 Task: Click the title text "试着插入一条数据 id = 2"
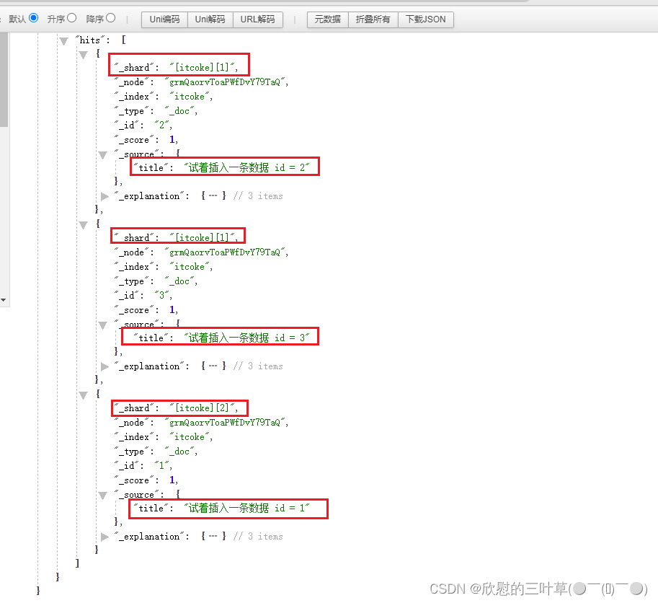pos(246,167)
